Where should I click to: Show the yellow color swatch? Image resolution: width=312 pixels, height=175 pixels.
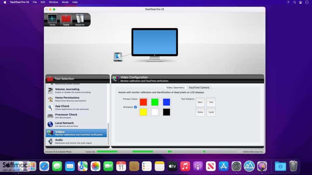coord(143,112)
